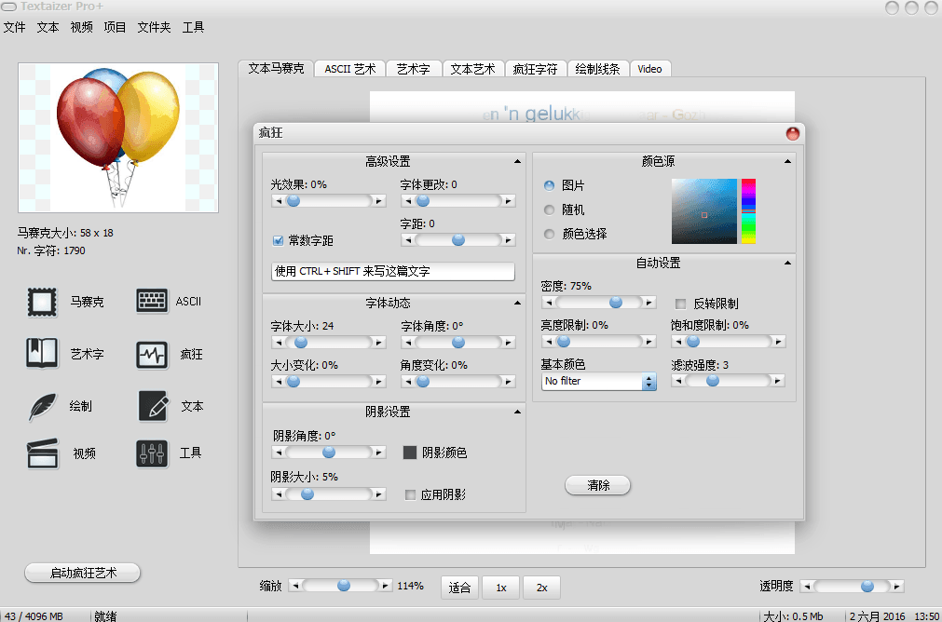Switch to the 疯狂字符 tab

click(x=536, y=67)
